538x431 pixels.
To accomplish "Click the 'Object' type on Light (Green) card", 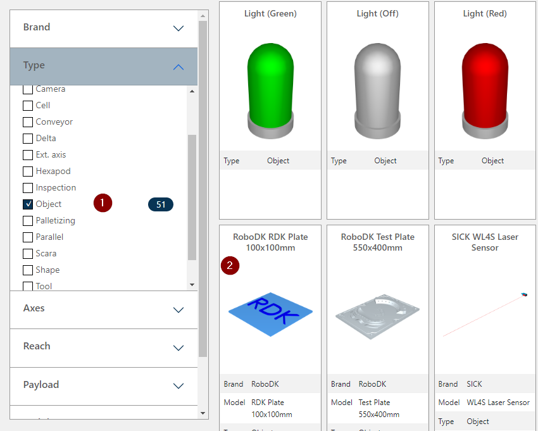I will [278, 161].
